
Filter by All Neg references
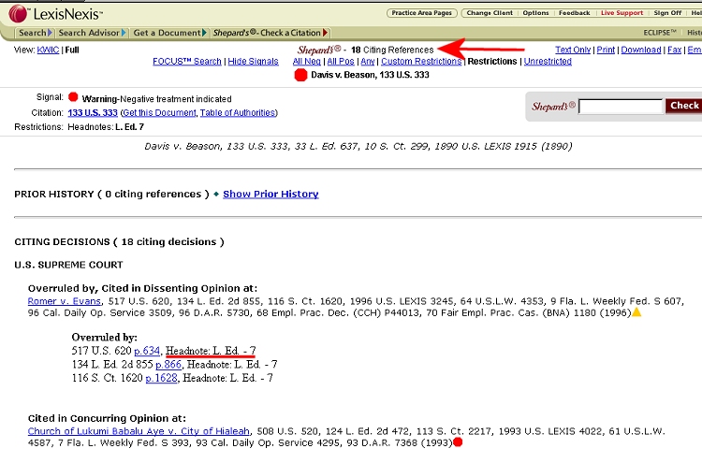307,62
